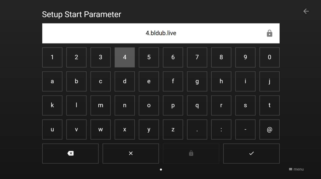321x179 pixels.
Task: Open the menu button at bottom right
Action: 296,169
